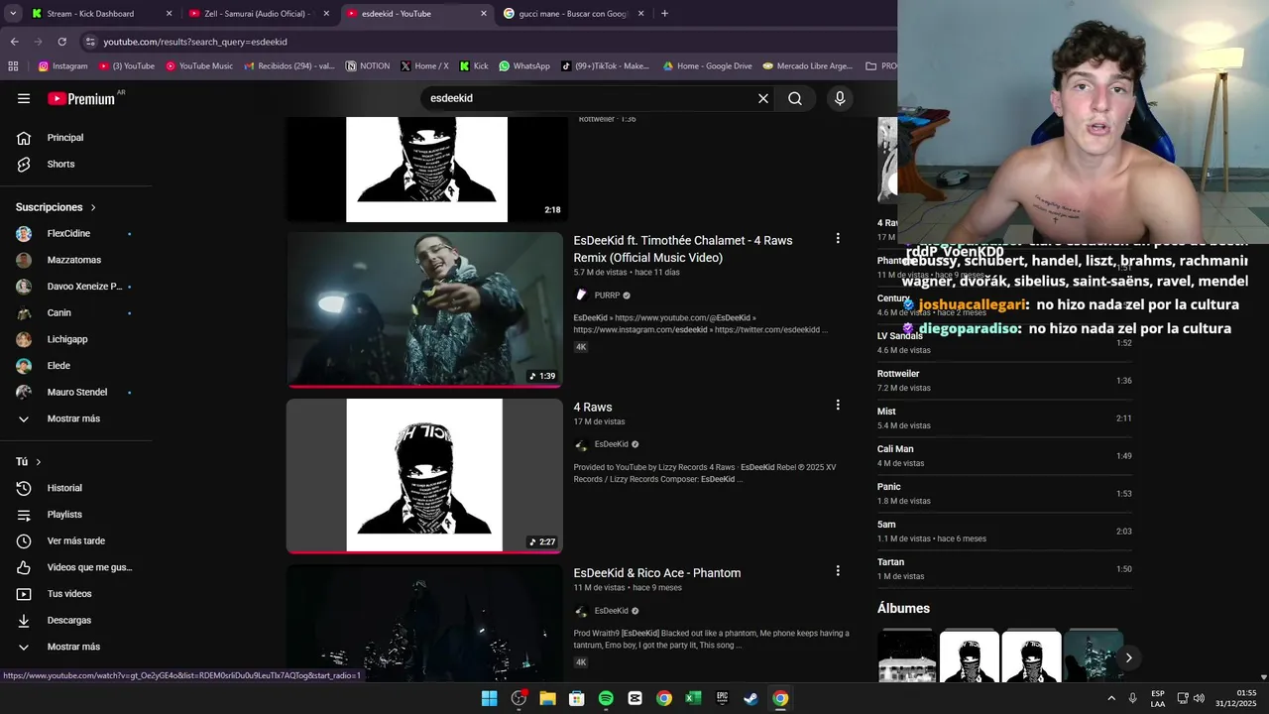Open the Suscripciones section chevron
The image size is (1269, 714).
coord(93,207)
